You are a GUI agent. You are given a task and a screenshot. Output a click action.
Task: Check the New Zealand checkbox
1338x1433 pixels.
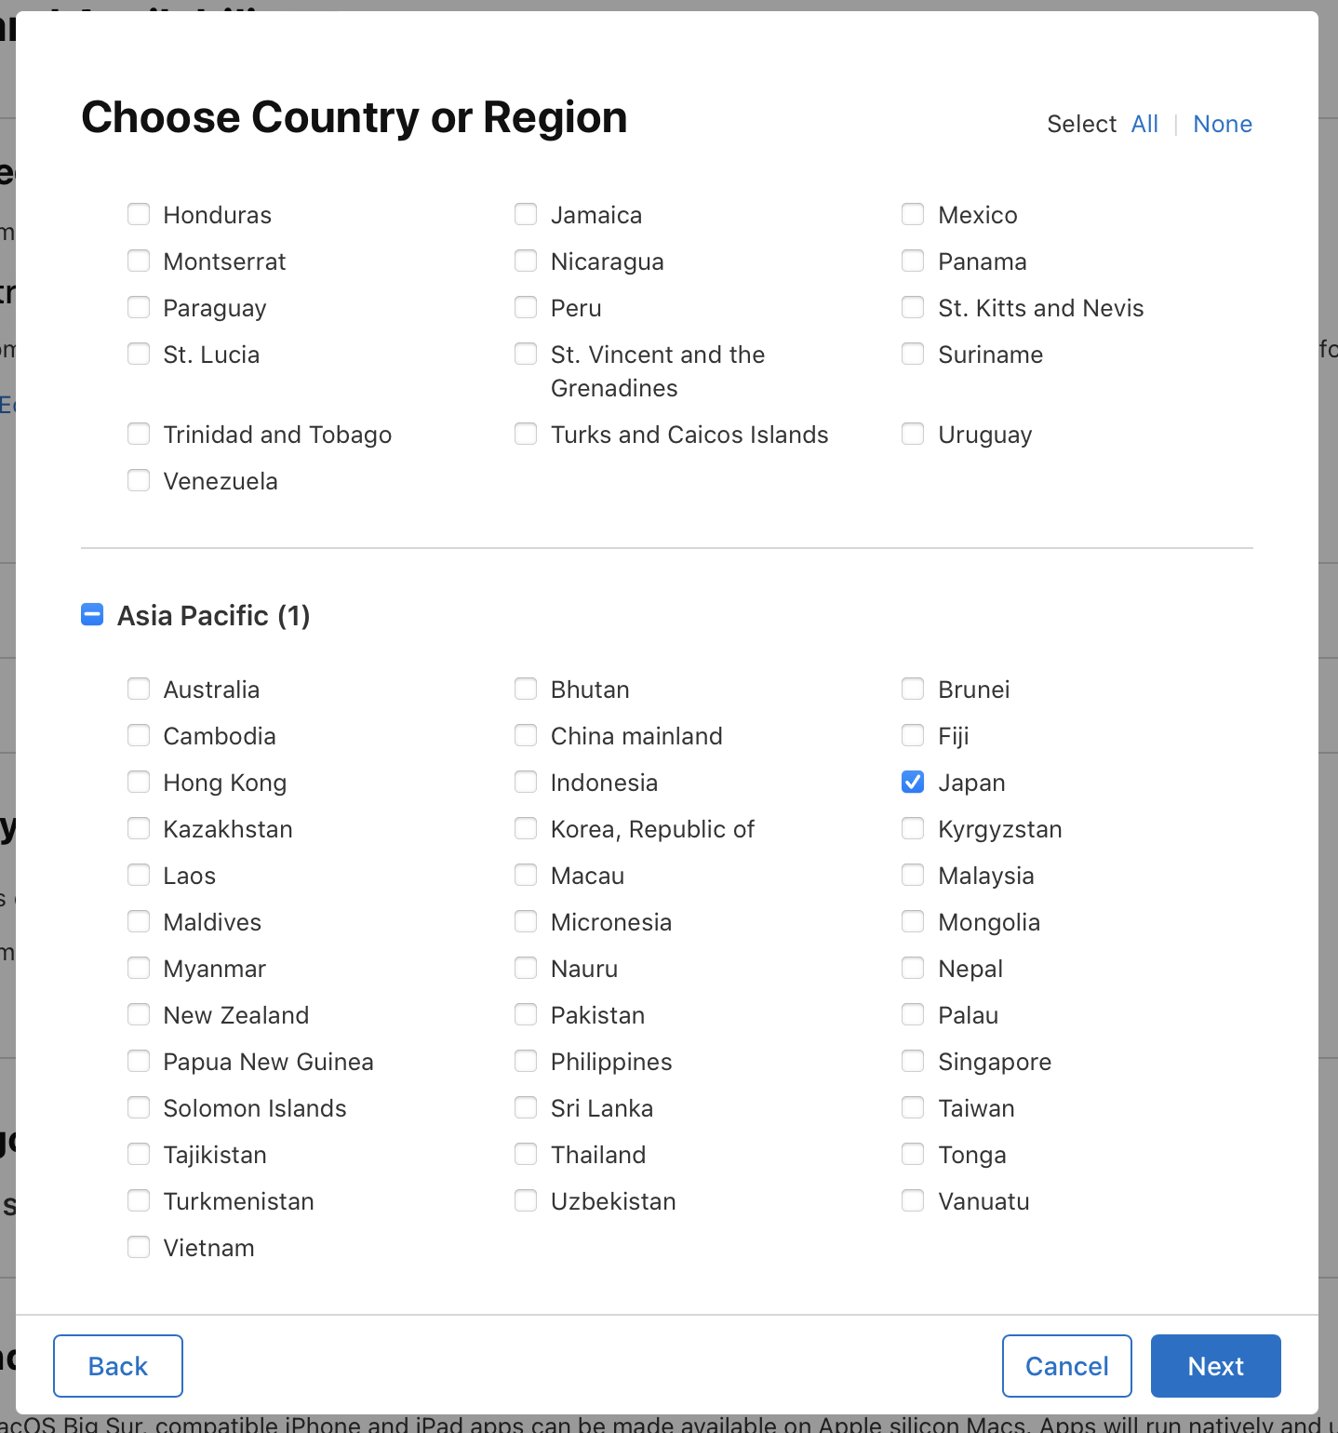[138, 1014]
